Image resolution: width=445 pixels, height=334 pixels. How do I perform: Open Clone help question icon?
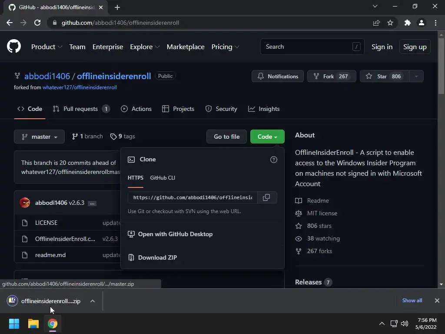coord(274,160)
